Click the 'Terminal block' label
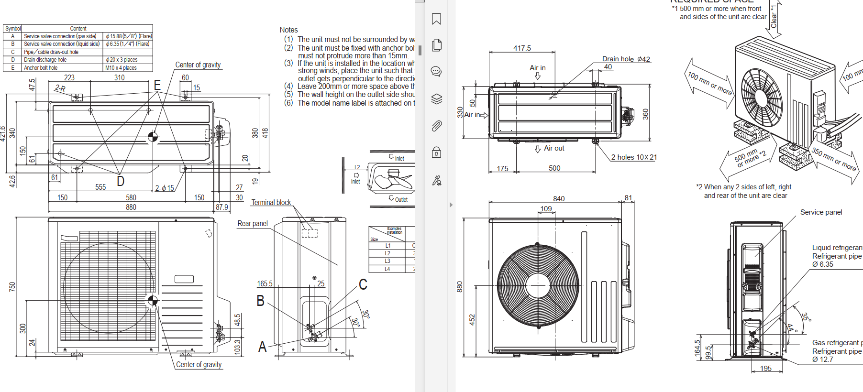The image size is (863, 392). 271,203
